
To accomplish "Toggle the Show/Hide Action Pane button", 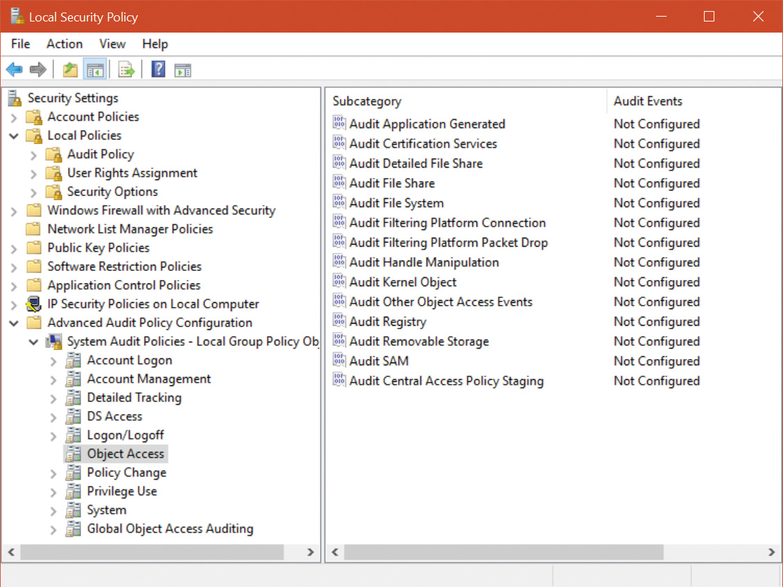I will (182, 69).
